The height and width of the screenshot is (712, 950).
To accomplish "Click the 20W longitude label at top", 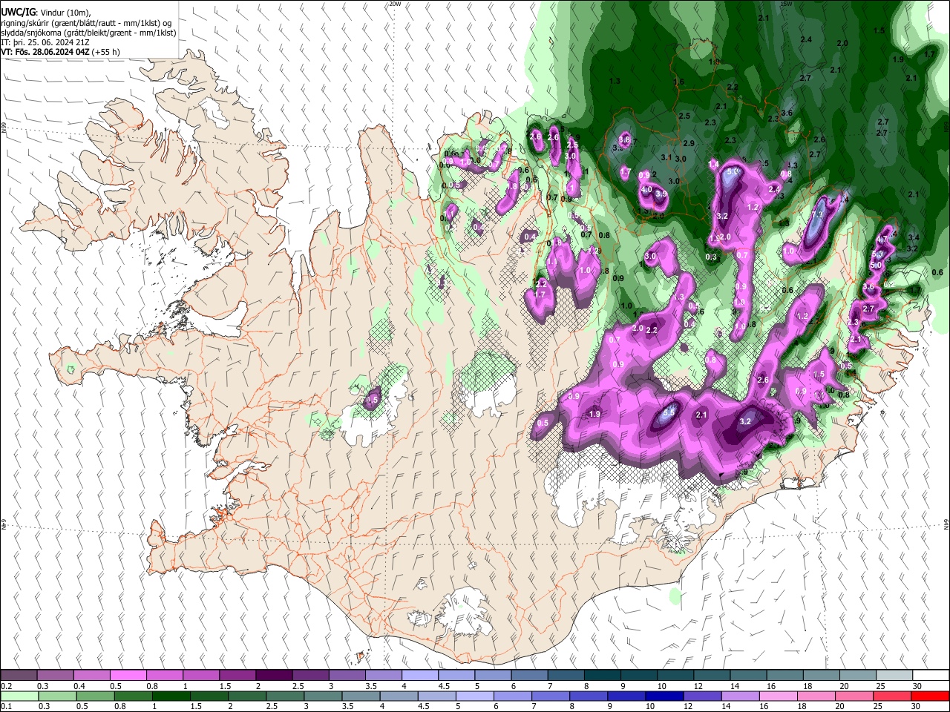I will (x=395, y=4).
